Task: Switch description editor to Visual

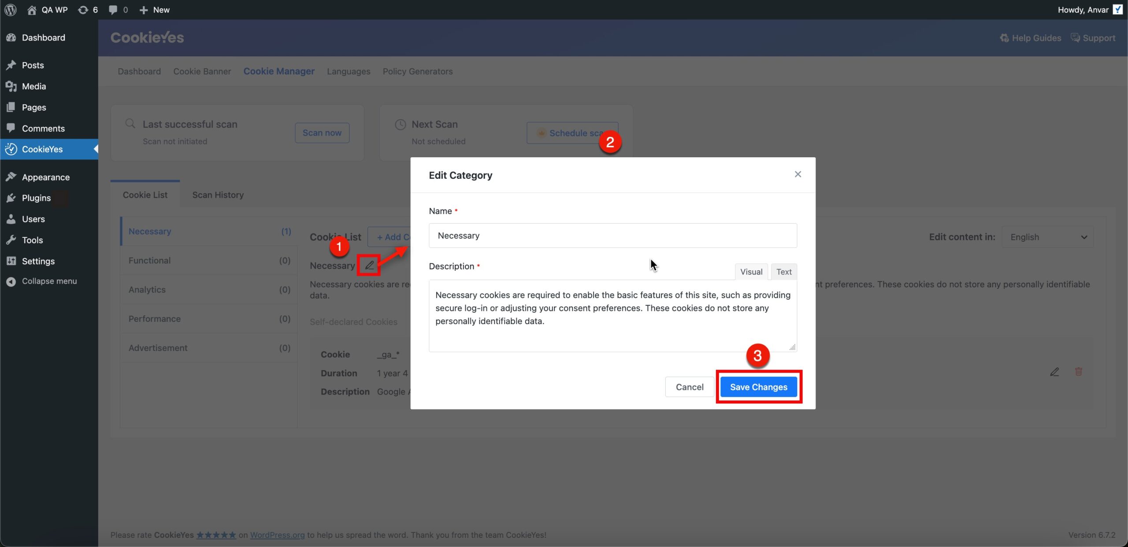Action: pyautogui.click(x=751, y=272)
